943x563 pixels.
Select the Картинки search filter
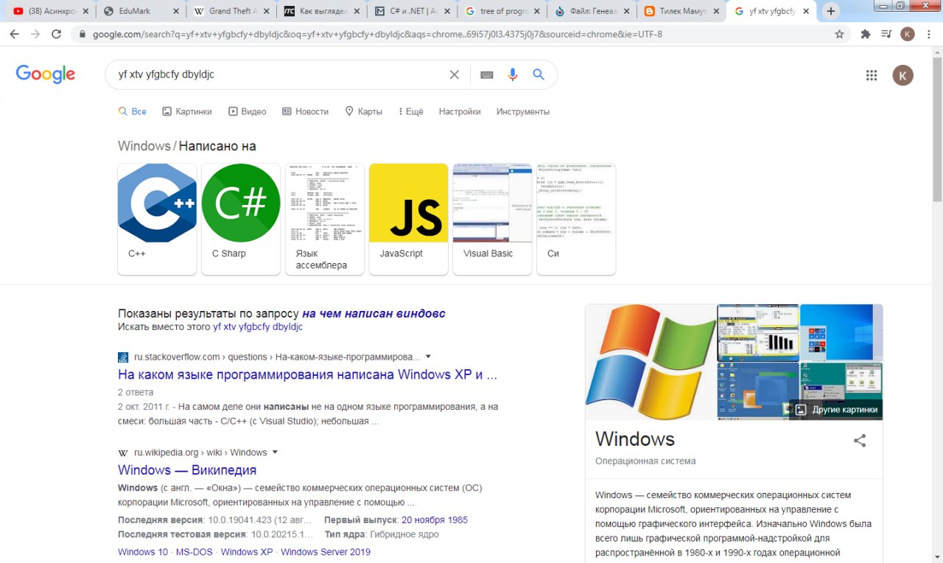click(x=187, y=111)
